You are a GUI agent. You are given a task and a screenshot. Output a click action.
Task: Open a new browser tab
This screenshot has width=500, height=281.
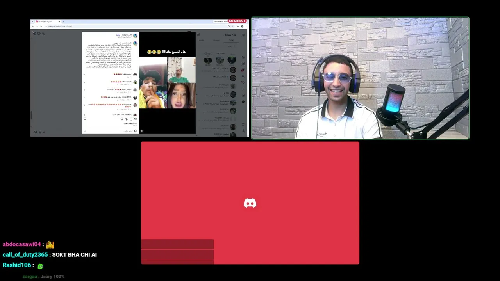pyautogui.click(x=64, y=21)
